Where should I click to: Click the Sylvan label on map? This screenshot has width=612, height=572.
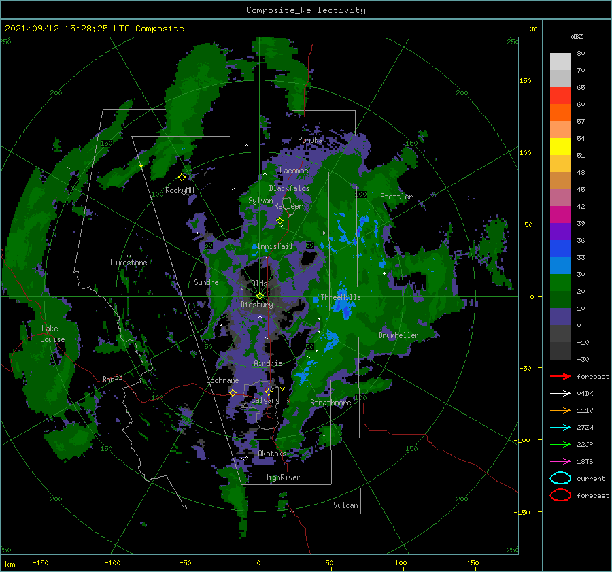pos(260,201)
